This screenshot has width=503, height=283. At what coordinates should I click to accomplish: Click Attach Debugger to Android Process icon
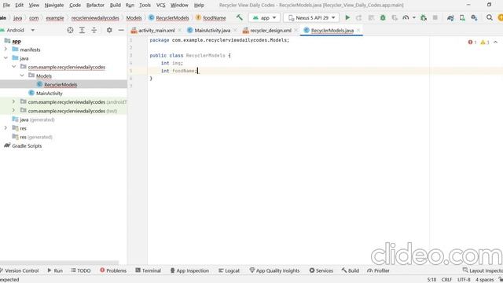click(x=424, y=17)
